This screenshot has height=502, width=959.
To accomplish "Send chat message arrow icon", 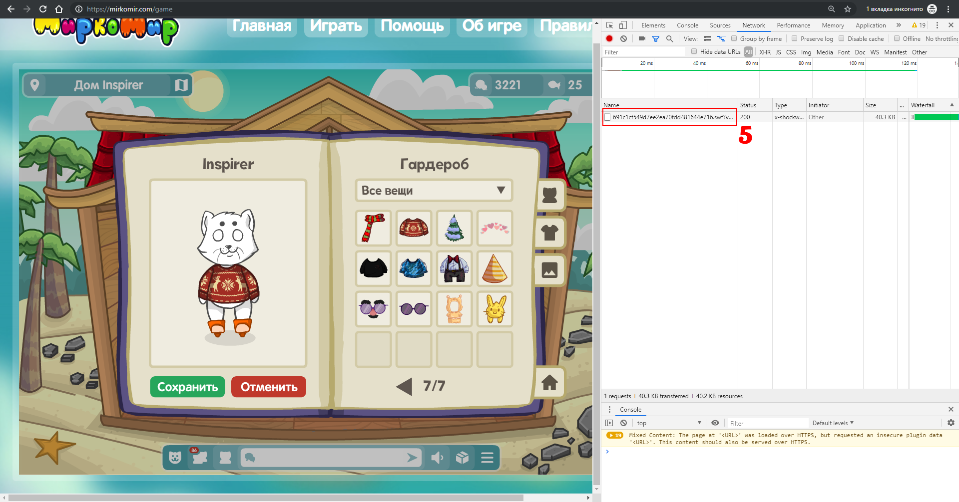I will (412, 458).
